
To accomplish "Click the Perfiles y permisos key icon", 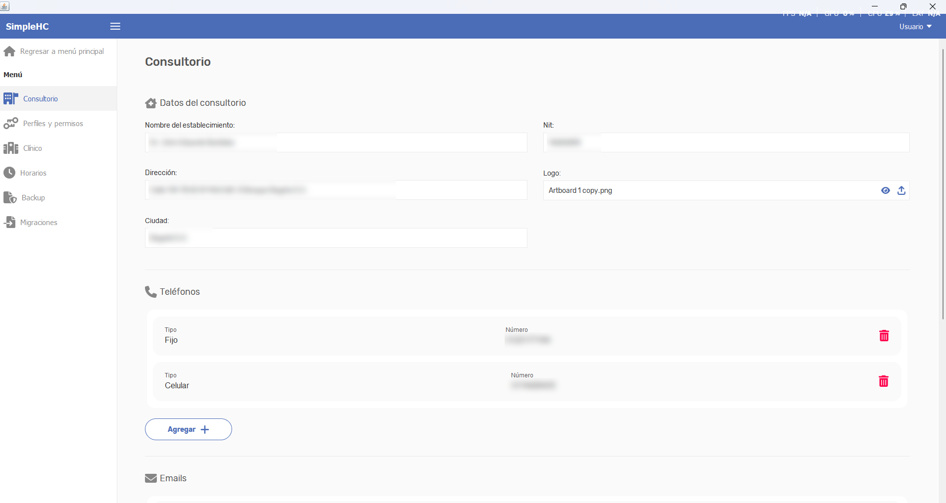I will [x=10, y=123].
